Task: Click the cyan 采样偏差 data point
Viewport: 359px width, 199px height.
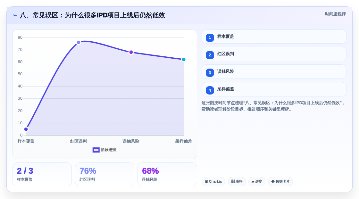Action: click(x=183, y=60)
